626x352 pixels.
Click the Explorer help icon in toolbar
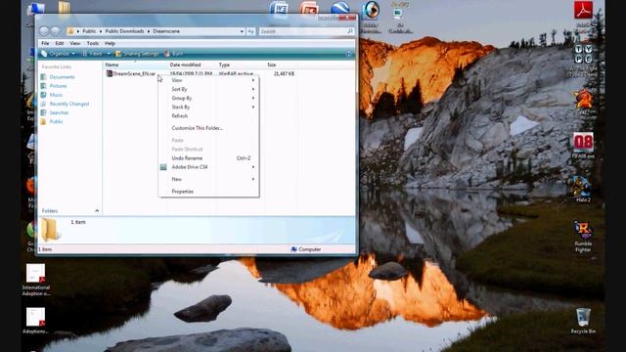[x=348, y=54]
